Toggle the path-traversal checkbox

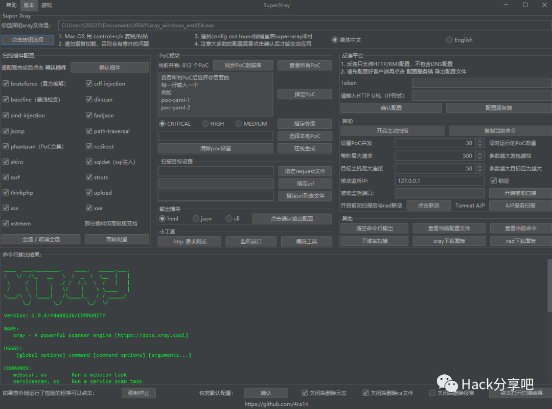pos(89,131)
